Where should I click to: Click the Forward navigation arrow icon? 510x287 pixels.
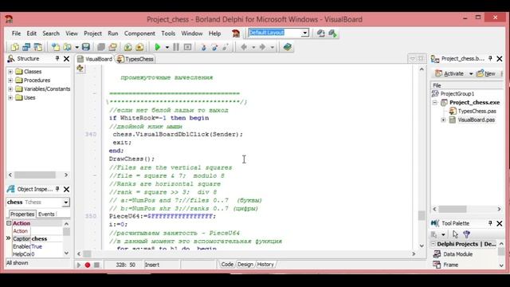(x=262, y=47)
